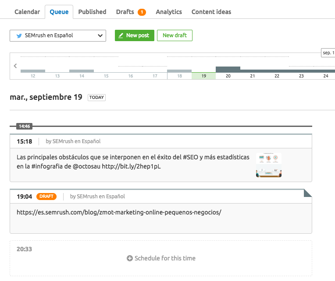Open the SEMrush en Español account dropdown
The height and width of the screenshot is (281, 335).
pos(58,35)
